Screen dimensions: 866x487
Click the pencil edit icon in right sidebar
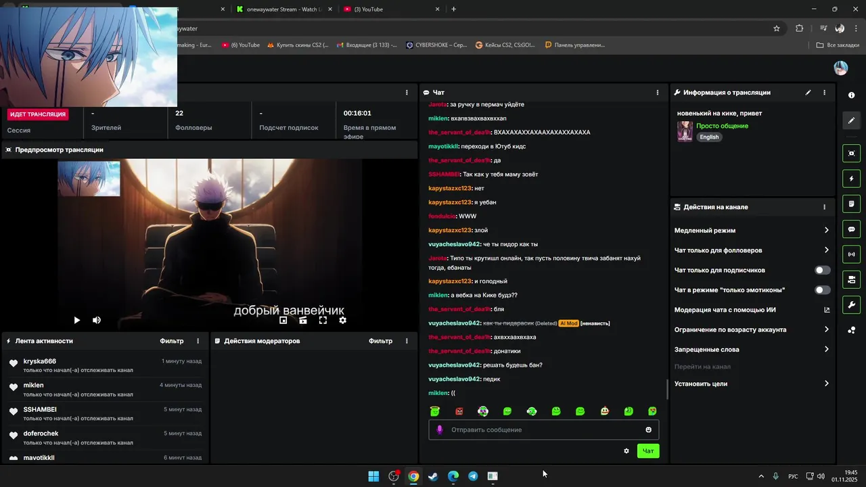(851, 120)
